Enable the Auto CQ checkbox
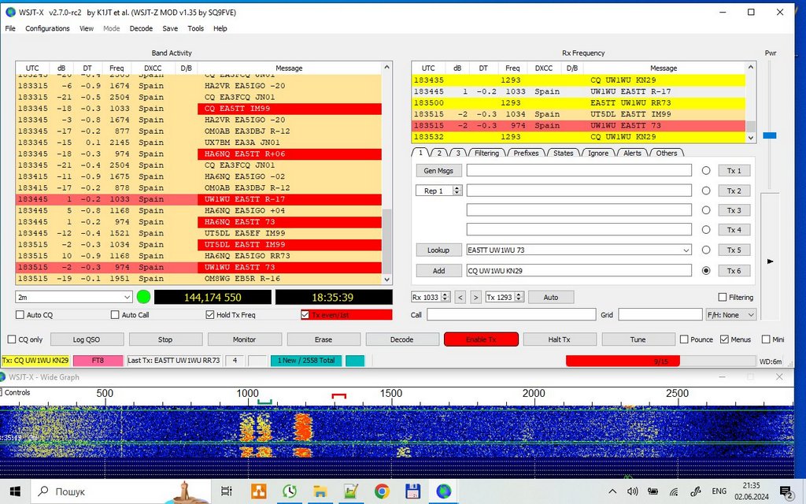This screenshot has width=806, height=504. click(x=20, y=315)
